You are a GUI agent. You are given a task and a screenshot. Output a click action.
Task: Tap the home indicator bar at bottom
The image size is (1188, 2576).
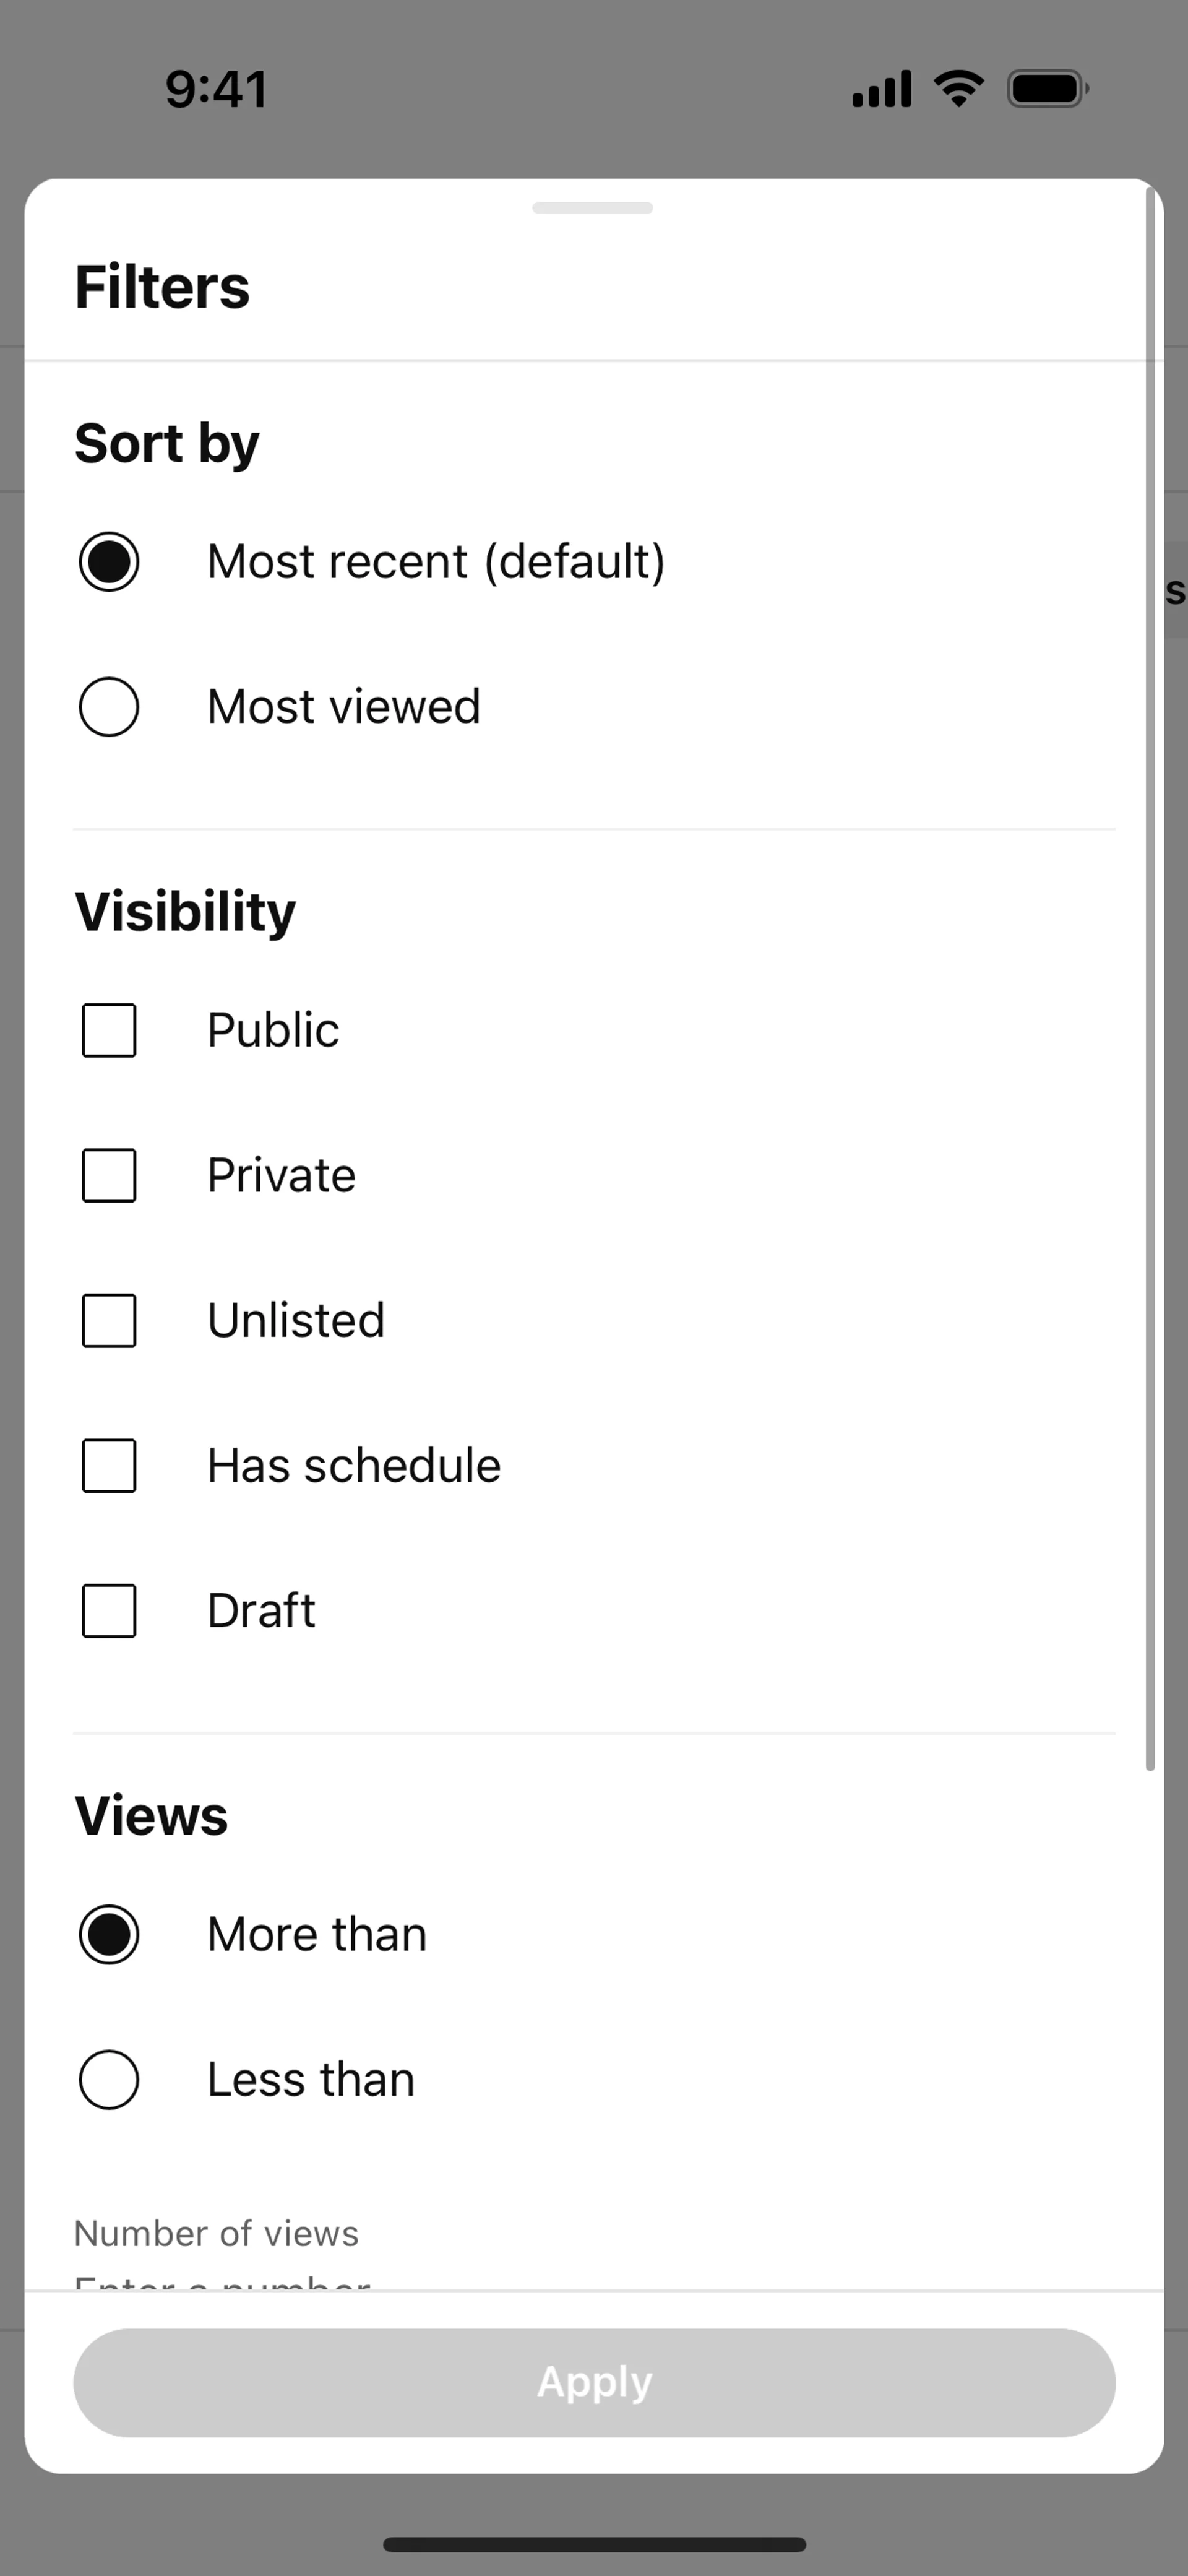point(594,2544)
